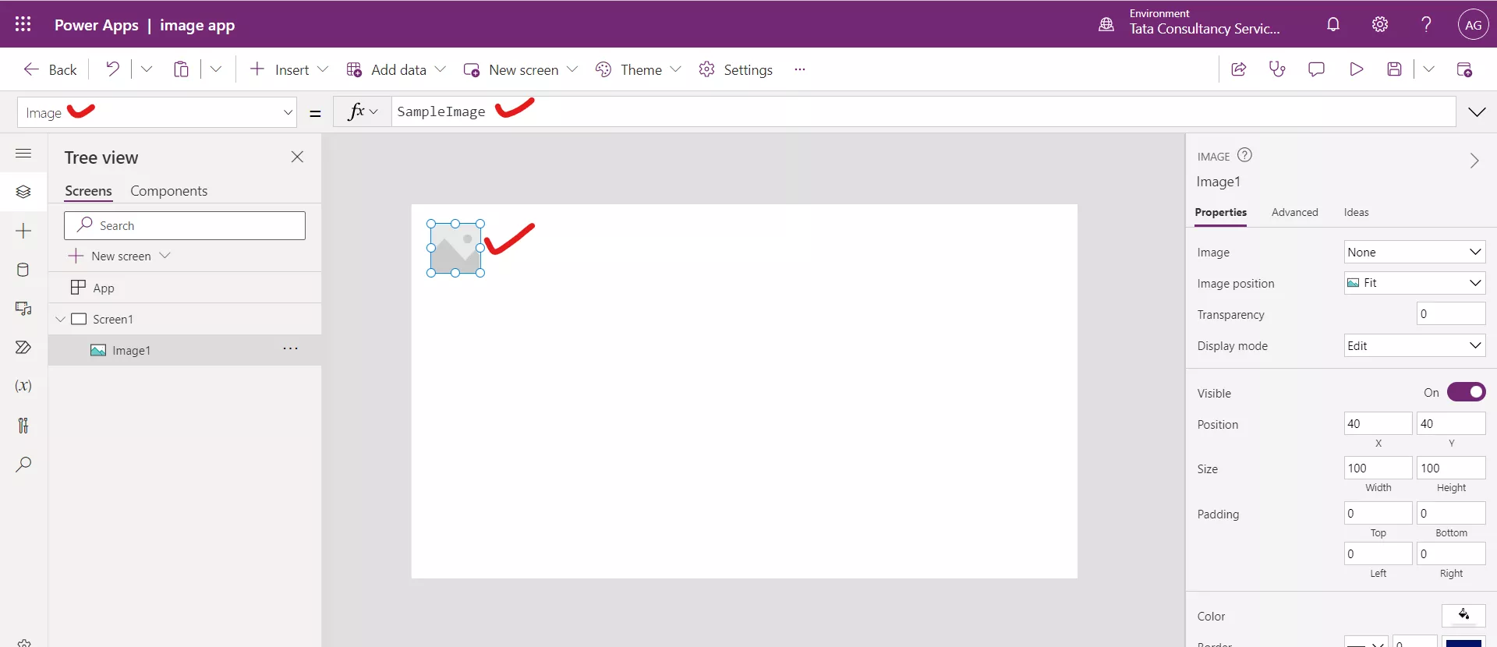Viewport: 1497px width, 647px height.
Task: Open the Insert plus icon in the left rail
Action: pos(23,231)
